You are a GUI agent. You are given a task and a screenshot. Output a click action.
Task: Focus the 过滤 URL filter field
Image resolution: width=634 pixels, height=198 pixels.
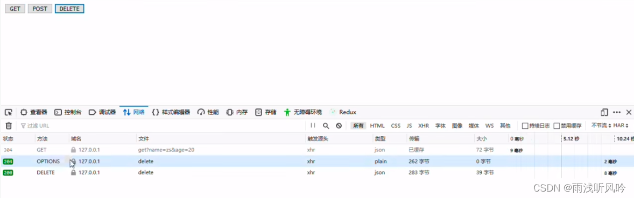click(162, 126)
